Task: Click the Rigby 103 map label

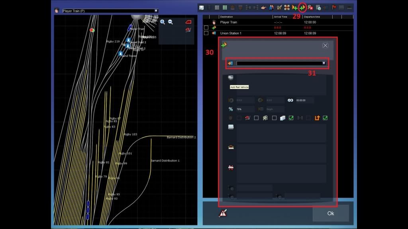Action: (130, 134)
